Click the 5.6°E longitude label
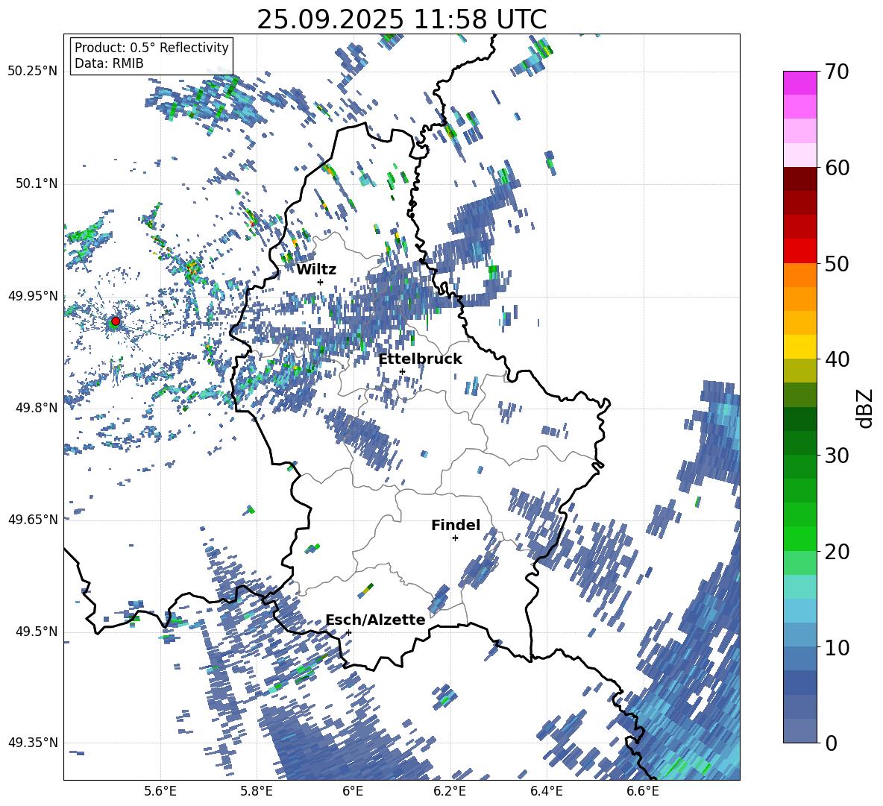The height and width of the screenshot is (806, 883). [x=160, y=791]
